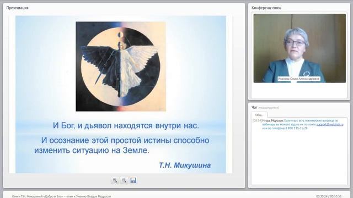The height and width of the screenshot is (198, 353).
Task: Select the Т.Н. Микушина signature text
Action: pos(185,165)
